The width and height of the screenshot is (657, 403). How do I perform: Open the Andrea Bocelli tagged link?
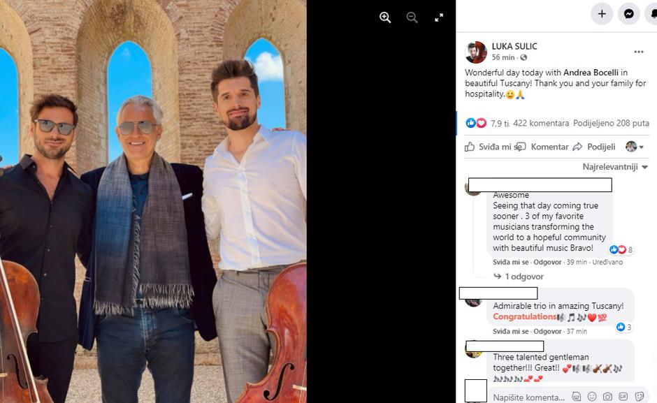[x=591, y=73]
